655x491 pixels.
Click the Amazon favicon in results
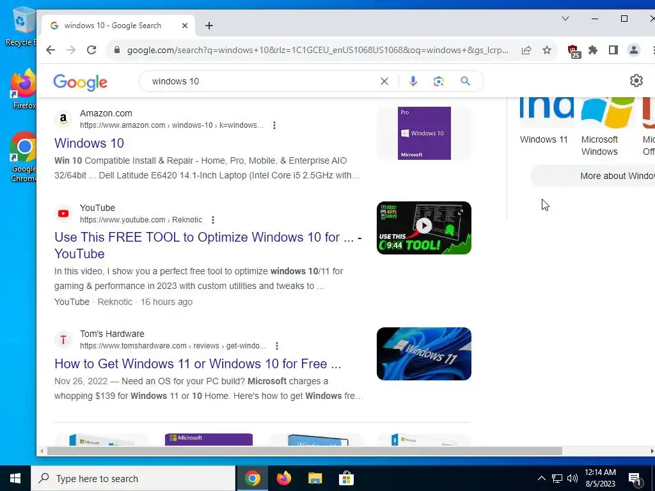[63, 119]
